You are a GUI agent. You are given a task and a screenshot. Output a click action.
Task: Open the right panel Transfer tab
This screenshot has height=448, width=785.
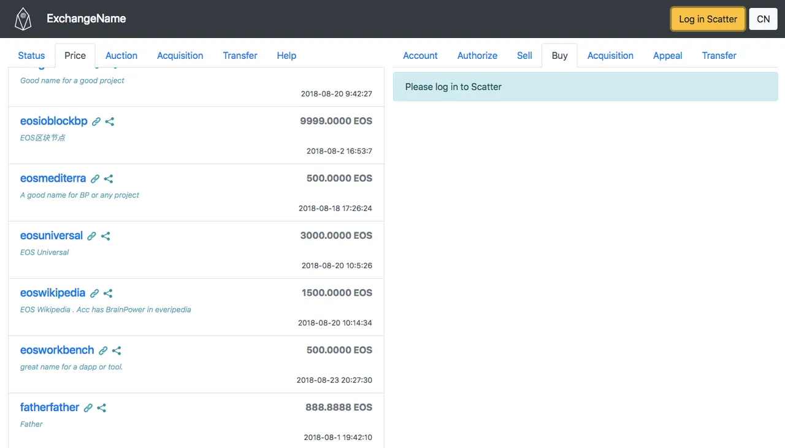point(719,55)
